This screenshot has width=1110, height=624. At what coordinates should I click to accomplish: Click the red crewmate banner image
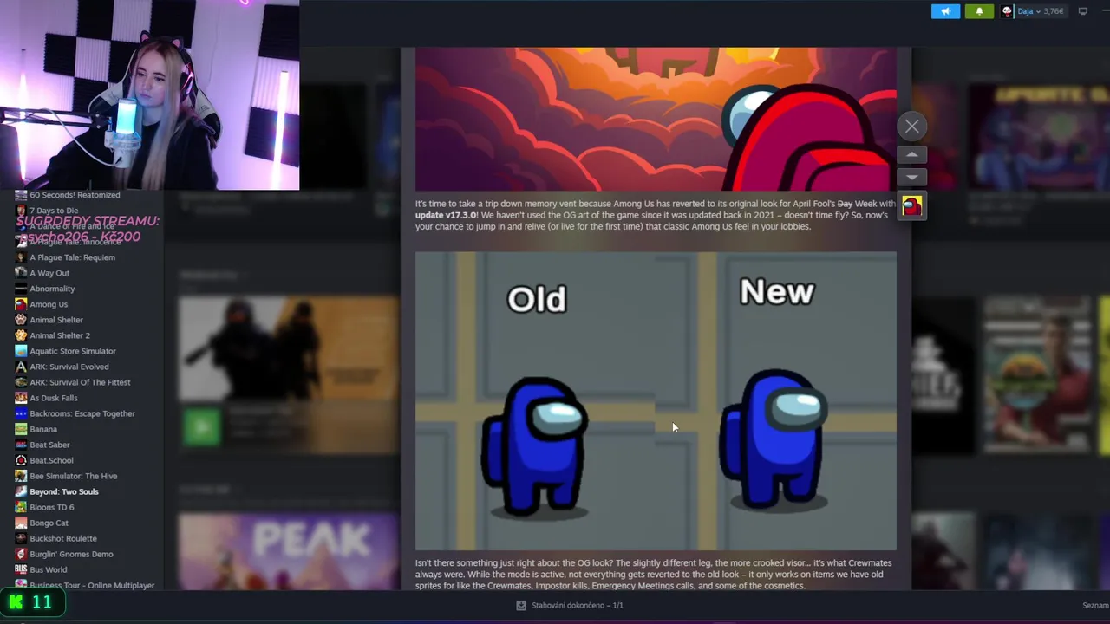coord(656,119)
